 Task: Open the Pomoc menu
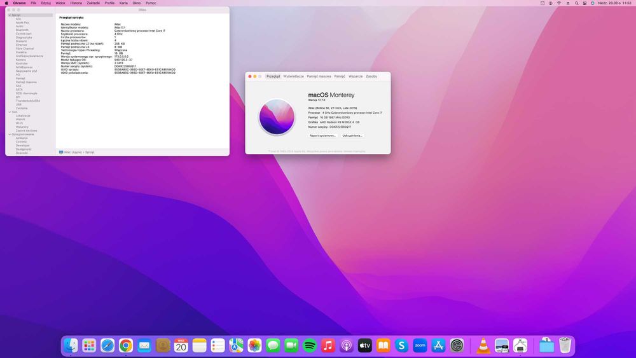pos(151,3)
